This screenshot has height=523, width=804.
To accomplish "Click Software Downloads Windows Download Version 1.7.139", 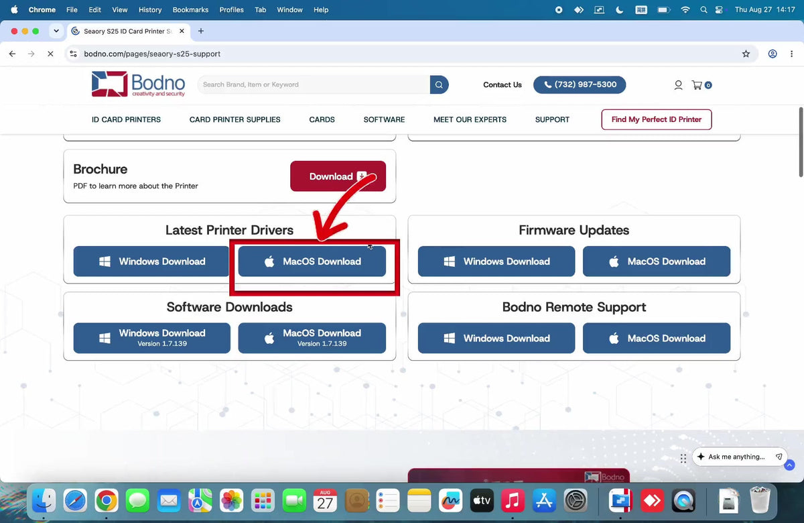I will click(151, 338).
